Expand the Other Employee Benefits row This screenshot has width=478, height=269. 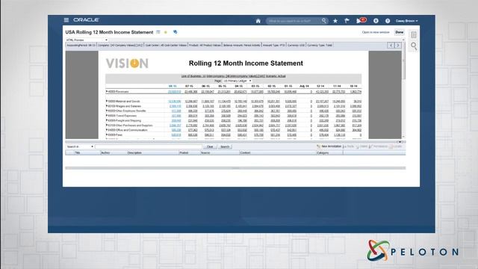(107, 111)
